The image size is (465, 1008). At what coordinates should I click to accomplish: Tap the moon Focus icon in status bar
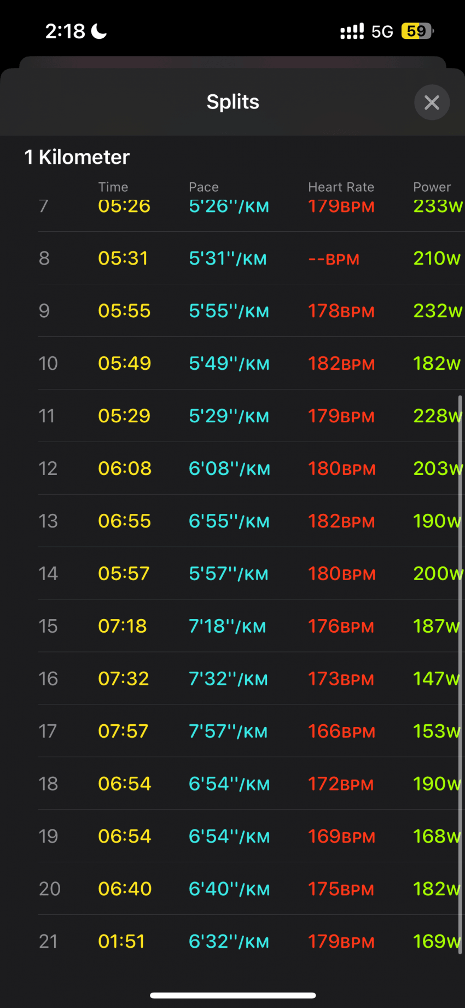[98, 31]
